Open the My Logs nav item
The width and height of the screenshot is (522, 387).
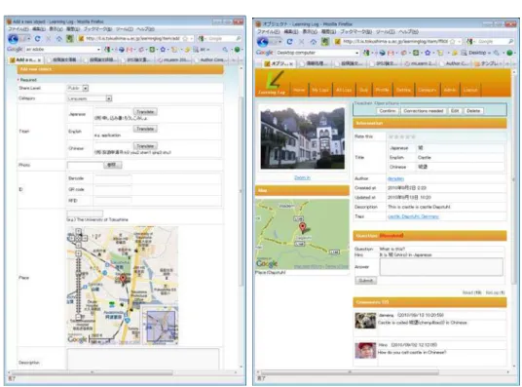320,90
